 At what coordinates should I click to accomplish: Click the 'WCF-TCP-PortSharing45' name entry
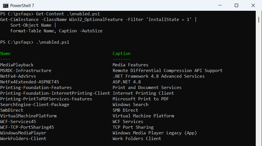point(27,127)
